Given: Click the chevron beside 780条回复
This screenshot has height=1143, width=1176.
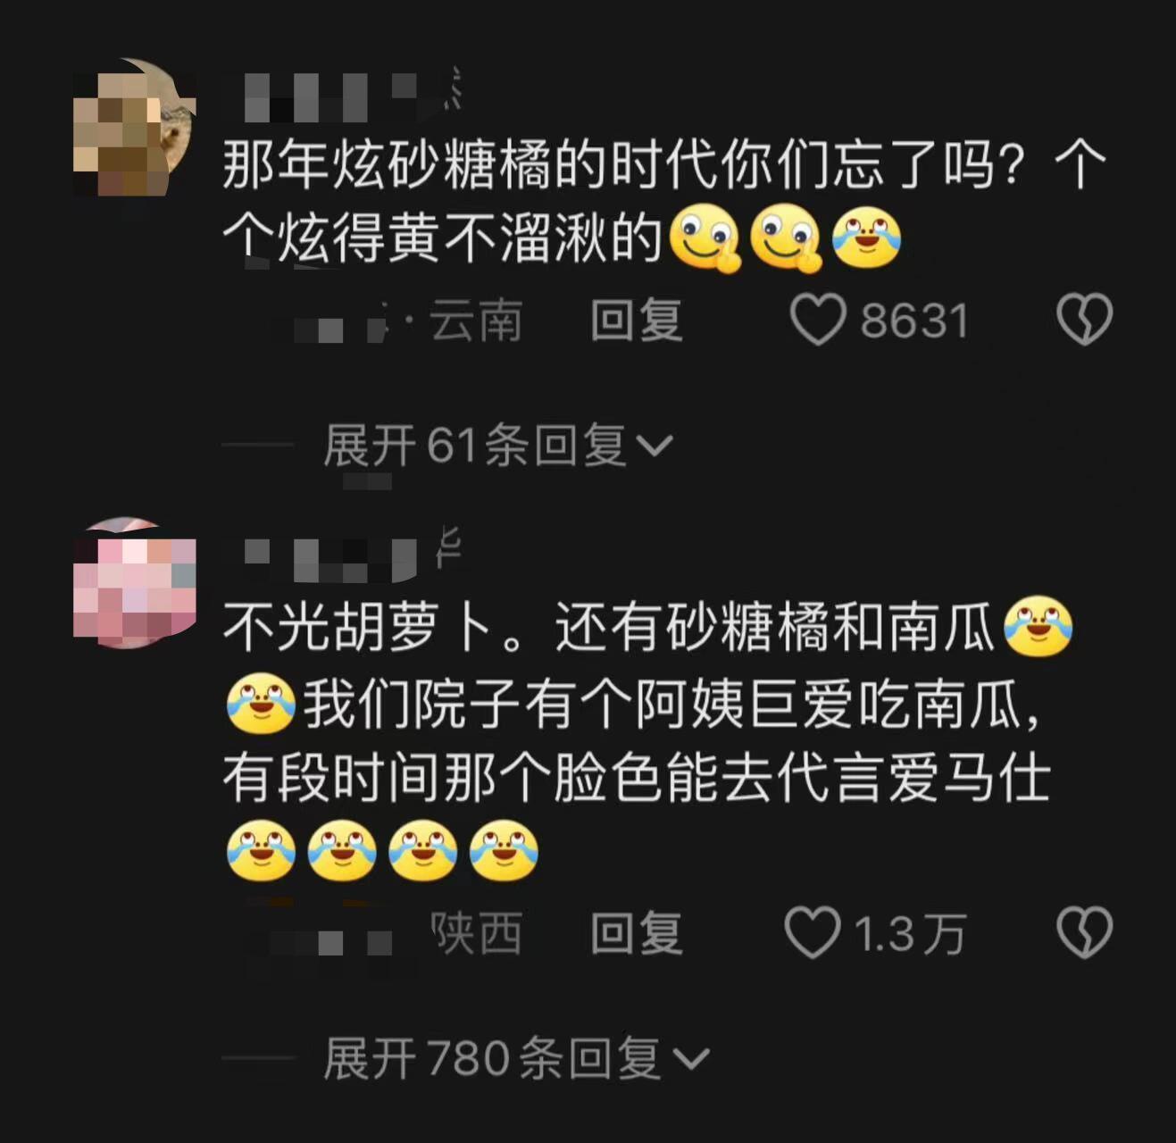Looking at the screenshot, I should click(x=690, y=1059).
